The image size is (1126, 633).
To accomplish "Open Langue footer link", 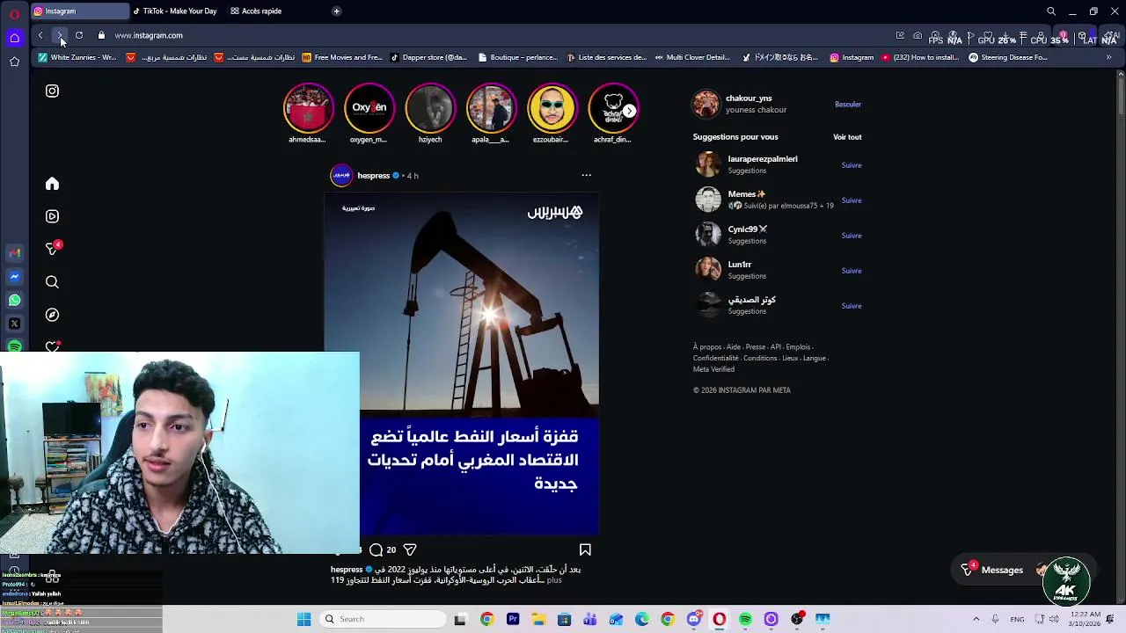I will (814, 358).
